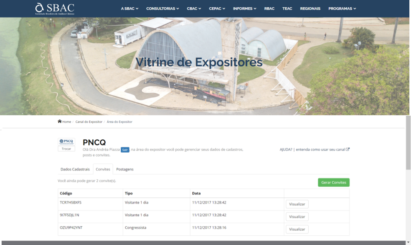The width and height of the screenshot is (411, 245).
Task: Open the Consultorias dropdown menu
Action: click(x=163, y=8)
